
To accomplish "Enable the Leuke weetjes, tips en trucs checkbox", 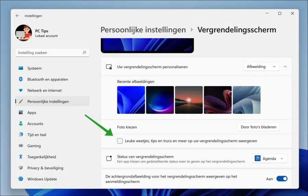I will [x=120, y=141].
